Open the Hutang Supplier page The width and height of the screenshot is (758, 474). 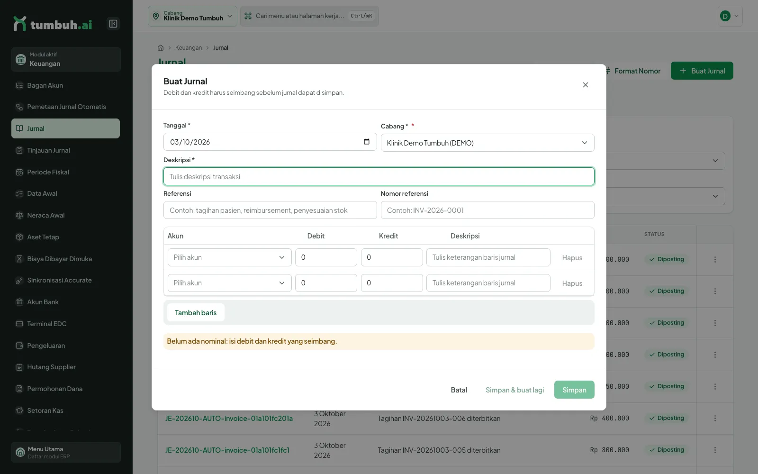pyautogui.click(x=65, y=367)
